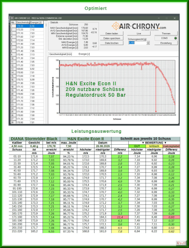Image resolution: width=189 pixels, height=248 pixels.
Task: Click the Schnitt aus jeweils 10 Schuss header
Action: 146,139
